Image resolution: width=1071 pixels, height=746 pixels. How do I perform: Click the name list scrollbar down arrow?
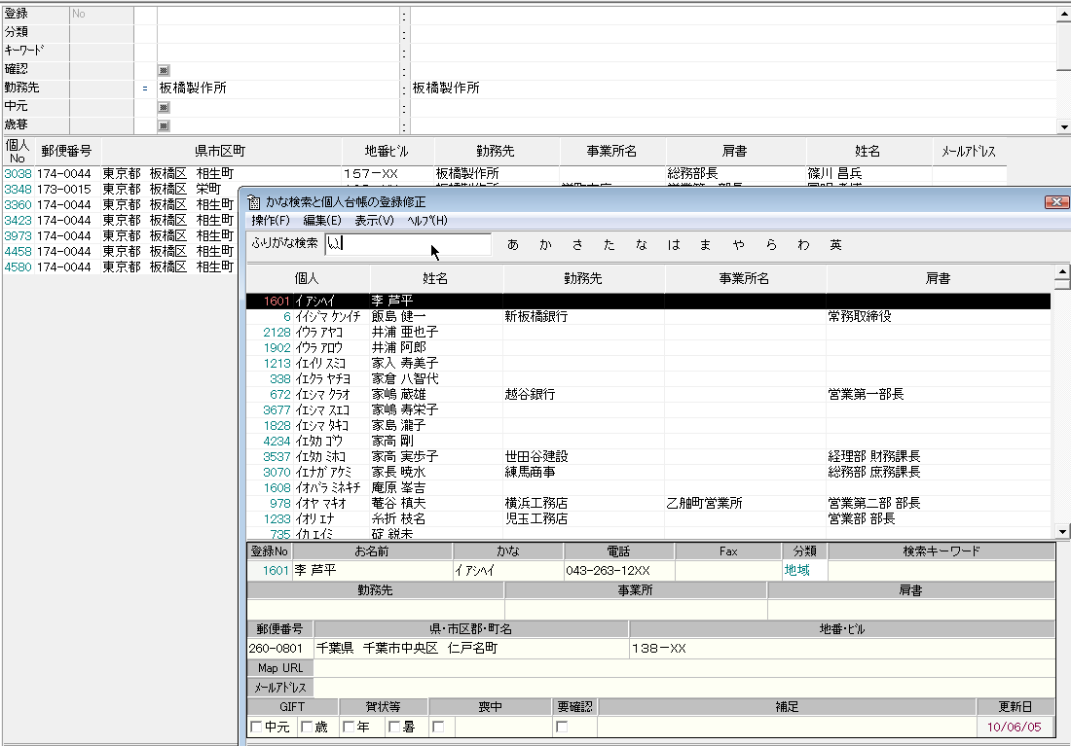click(x=1062, y=532)
